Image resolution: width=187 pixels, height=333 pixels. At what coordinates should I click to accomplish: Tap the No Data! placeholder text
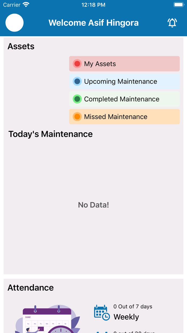tap(93, 205)
